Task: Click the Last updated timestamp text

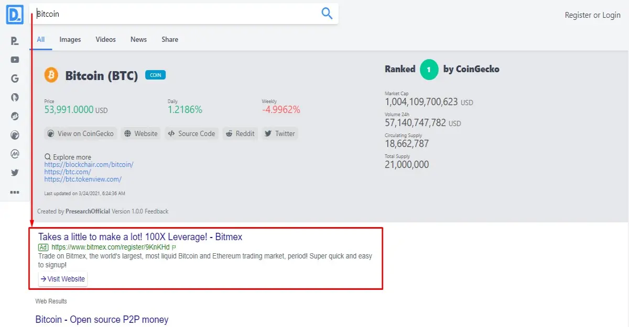Action: pyautogui.click(x=85, y=194)
